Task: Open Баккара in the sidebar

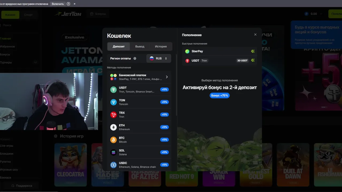Action: (6, 178)
